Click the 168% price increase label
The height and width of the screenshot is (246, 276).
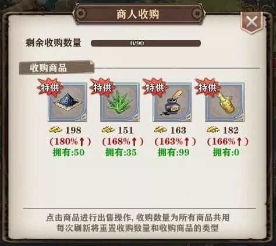[123, 142]
